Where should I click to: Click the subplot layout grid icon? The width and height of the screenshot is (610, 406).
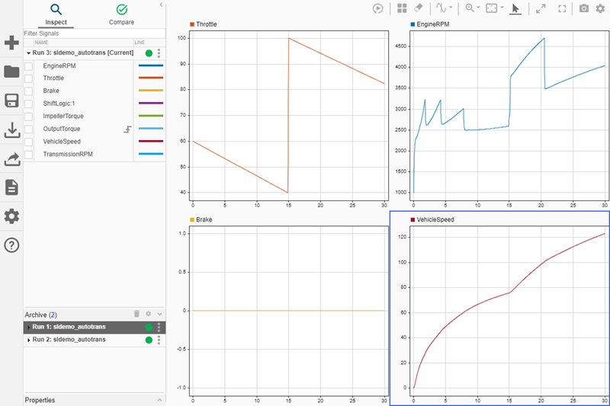pyautogui.click(x=402, y=8)
